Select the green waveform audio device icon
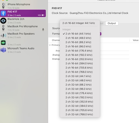Screen dimensions: 139x123 click(3, 43)
